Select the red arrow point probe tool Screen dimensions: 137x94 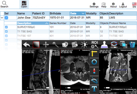coord(94,71)
